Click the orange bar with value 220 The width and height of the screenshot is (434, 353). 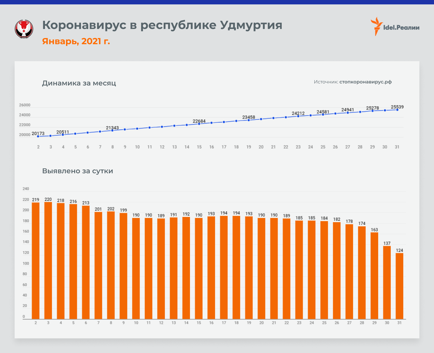pyautogui.click(x=48, y=260)
